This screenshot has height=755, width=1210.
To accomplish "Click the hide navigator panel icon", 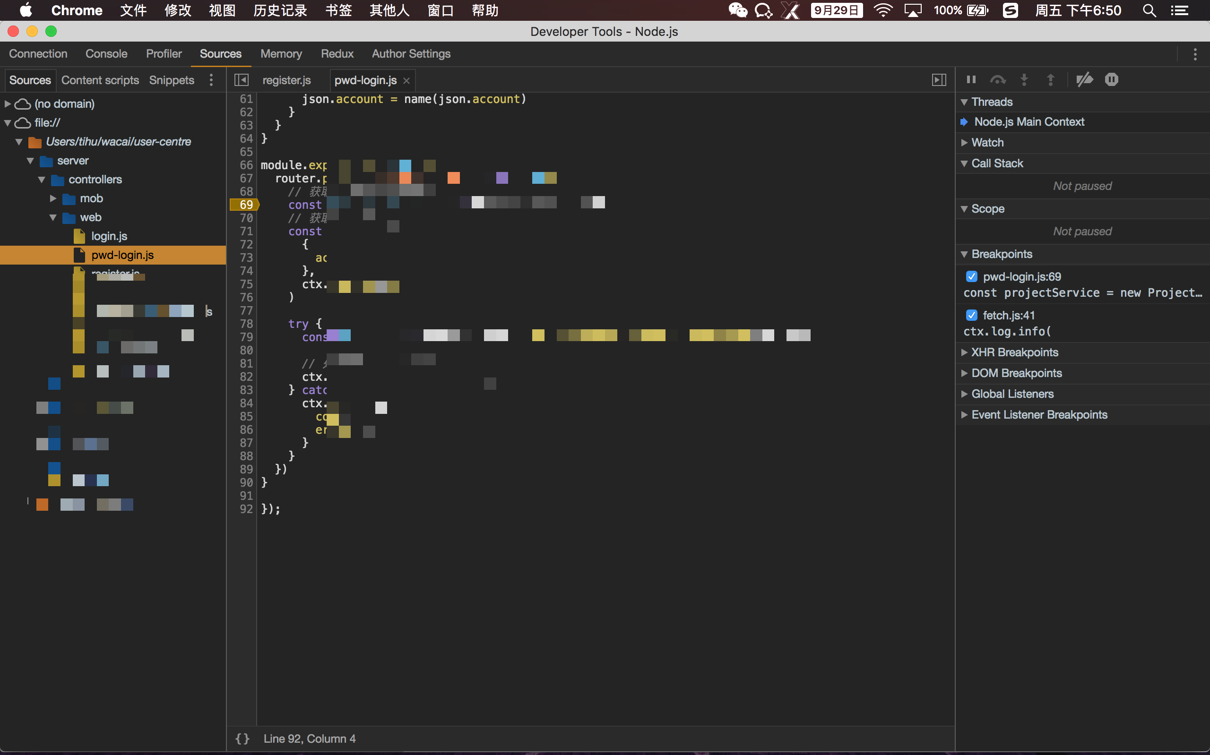I will tap(242, 80).
